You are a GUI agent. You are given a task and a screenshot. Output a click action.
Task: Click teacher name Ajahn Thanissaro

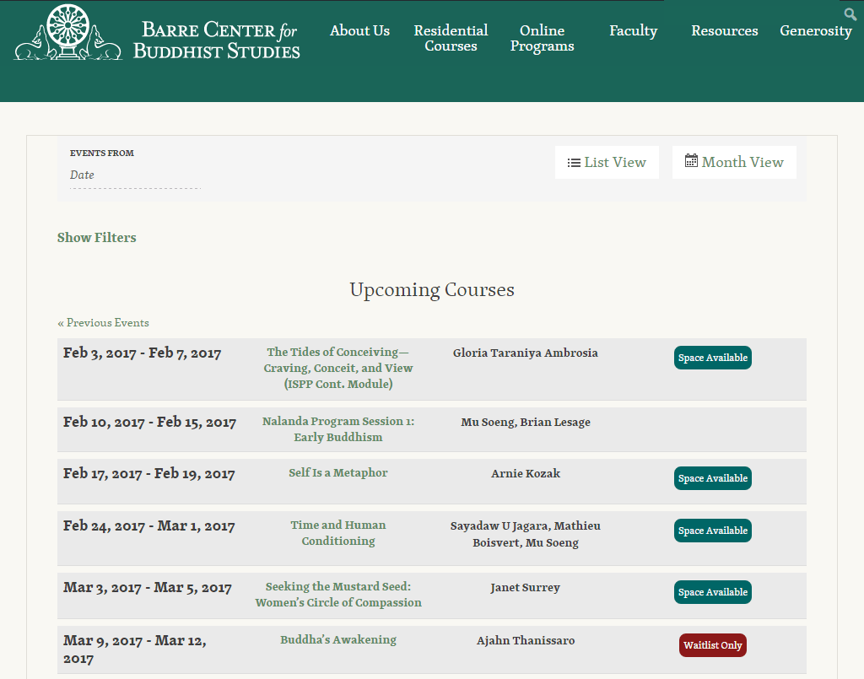pos(525,640)
